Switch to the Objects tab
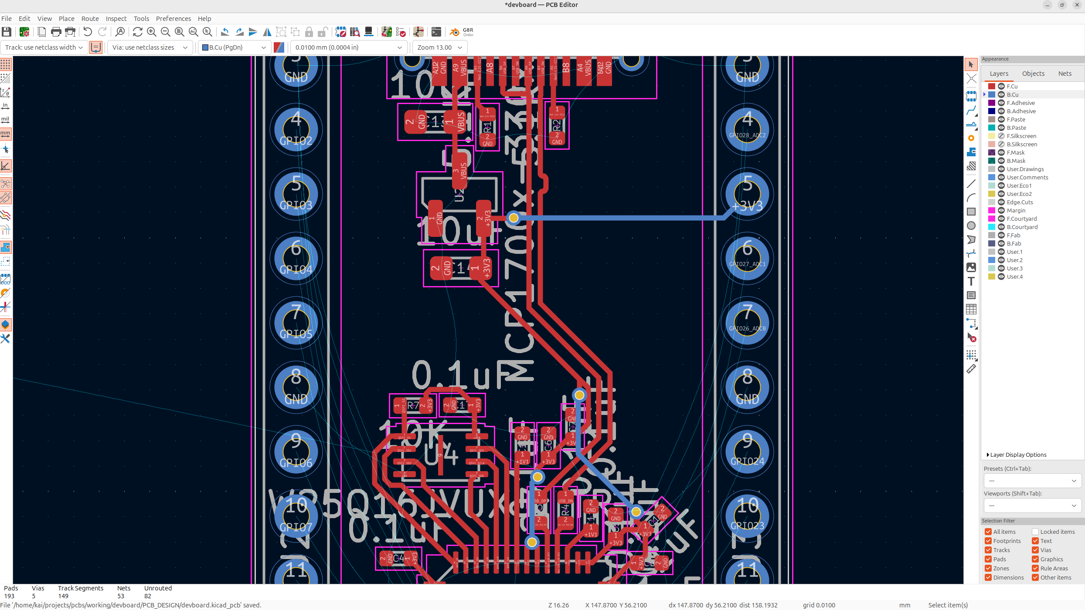 1033,74
